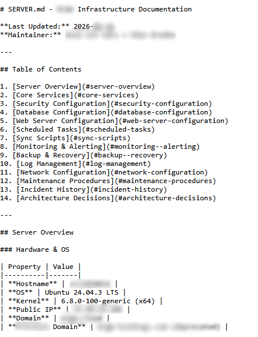Click the Table of Contents heading
The image size is (258, 337).
pyautogui.click(x=41, y=69)
